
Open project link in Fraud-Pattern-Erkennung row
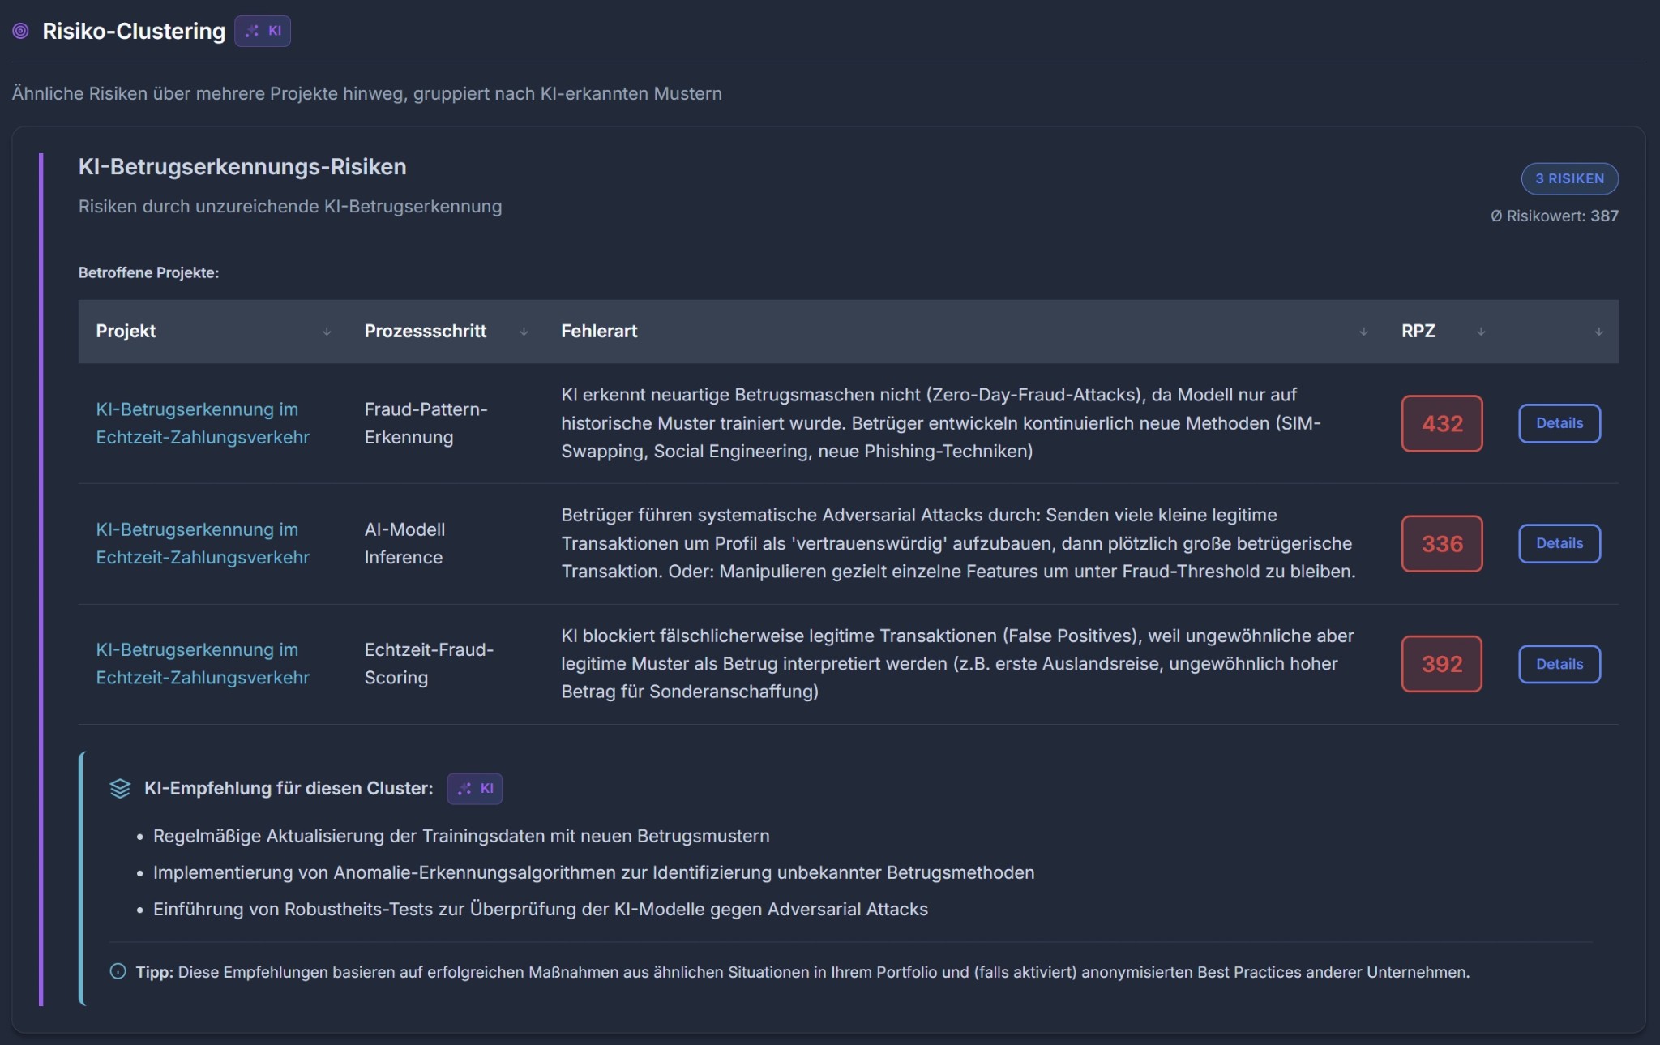(x=203, y=423)
